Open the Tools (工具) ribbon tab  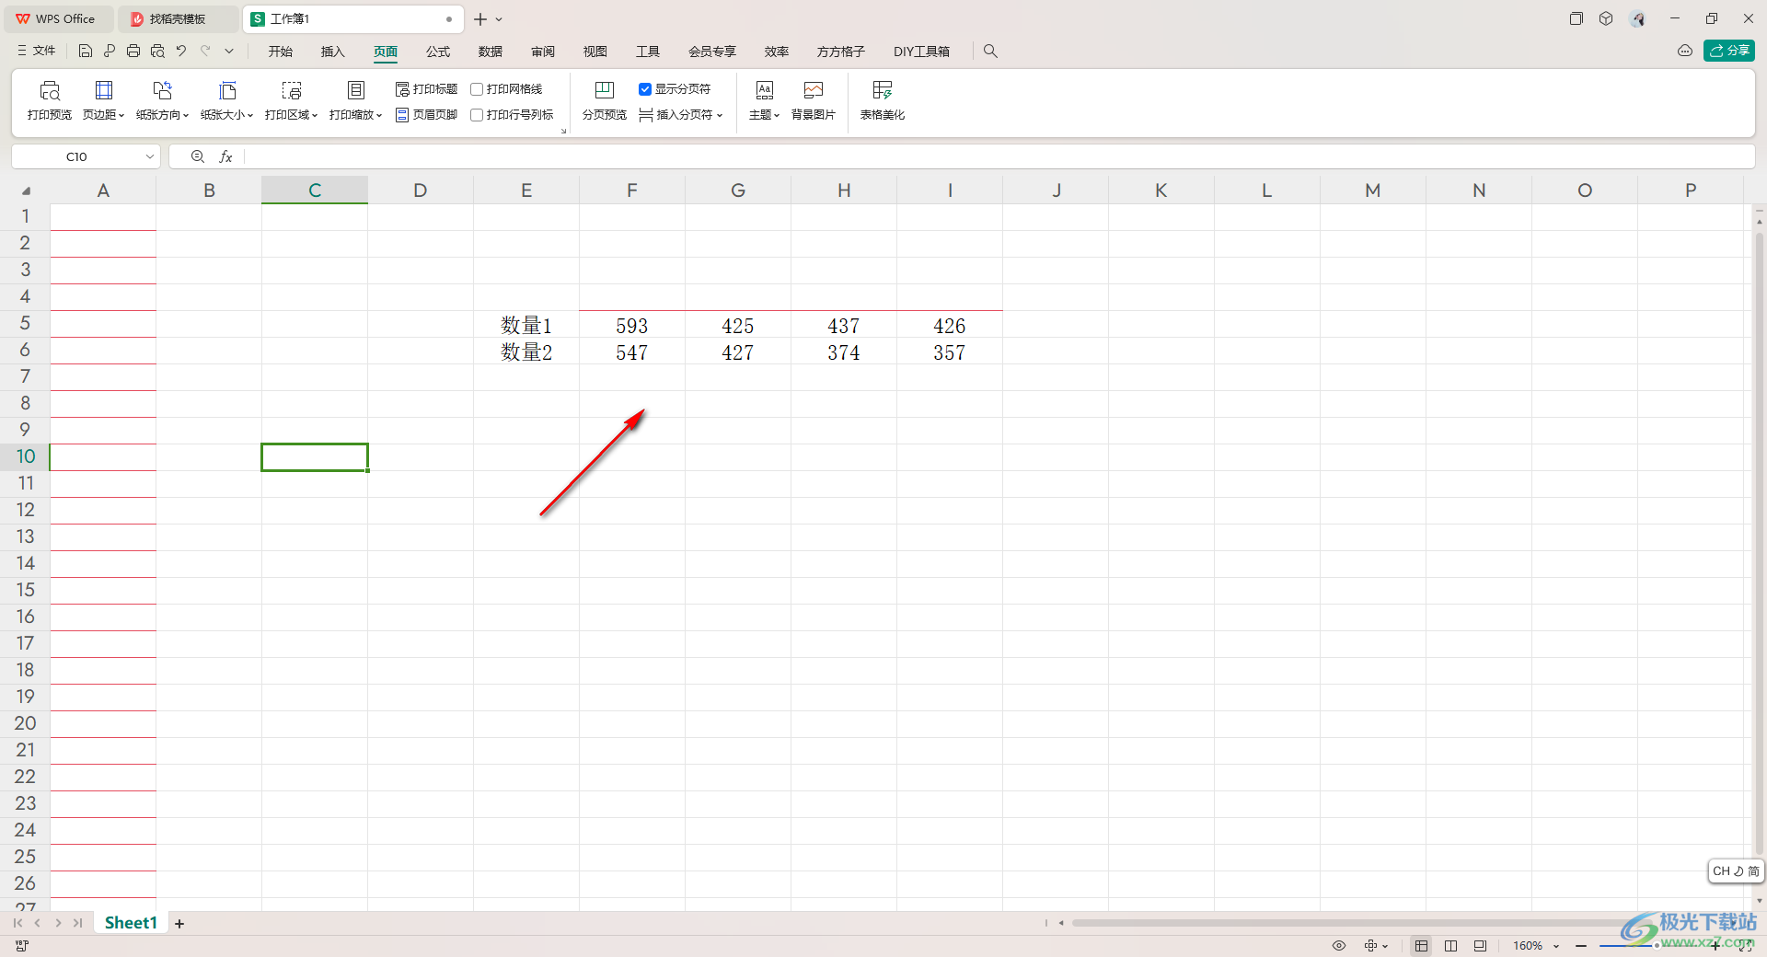pyautogui.click(x=648, y=52)
